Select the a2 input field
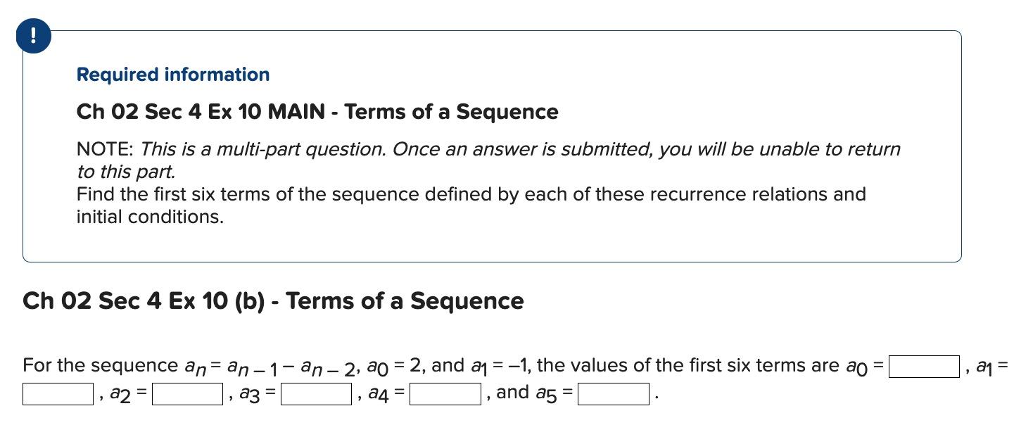 pyautogui.click(x=187, y=393)
